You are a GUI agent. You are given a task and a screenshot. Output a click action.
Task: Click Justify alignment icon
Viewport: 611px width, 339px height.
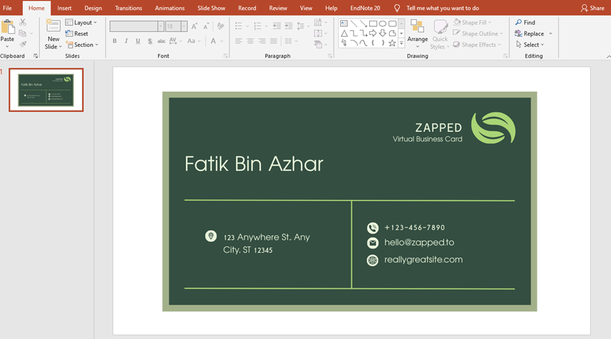(274, 41)
